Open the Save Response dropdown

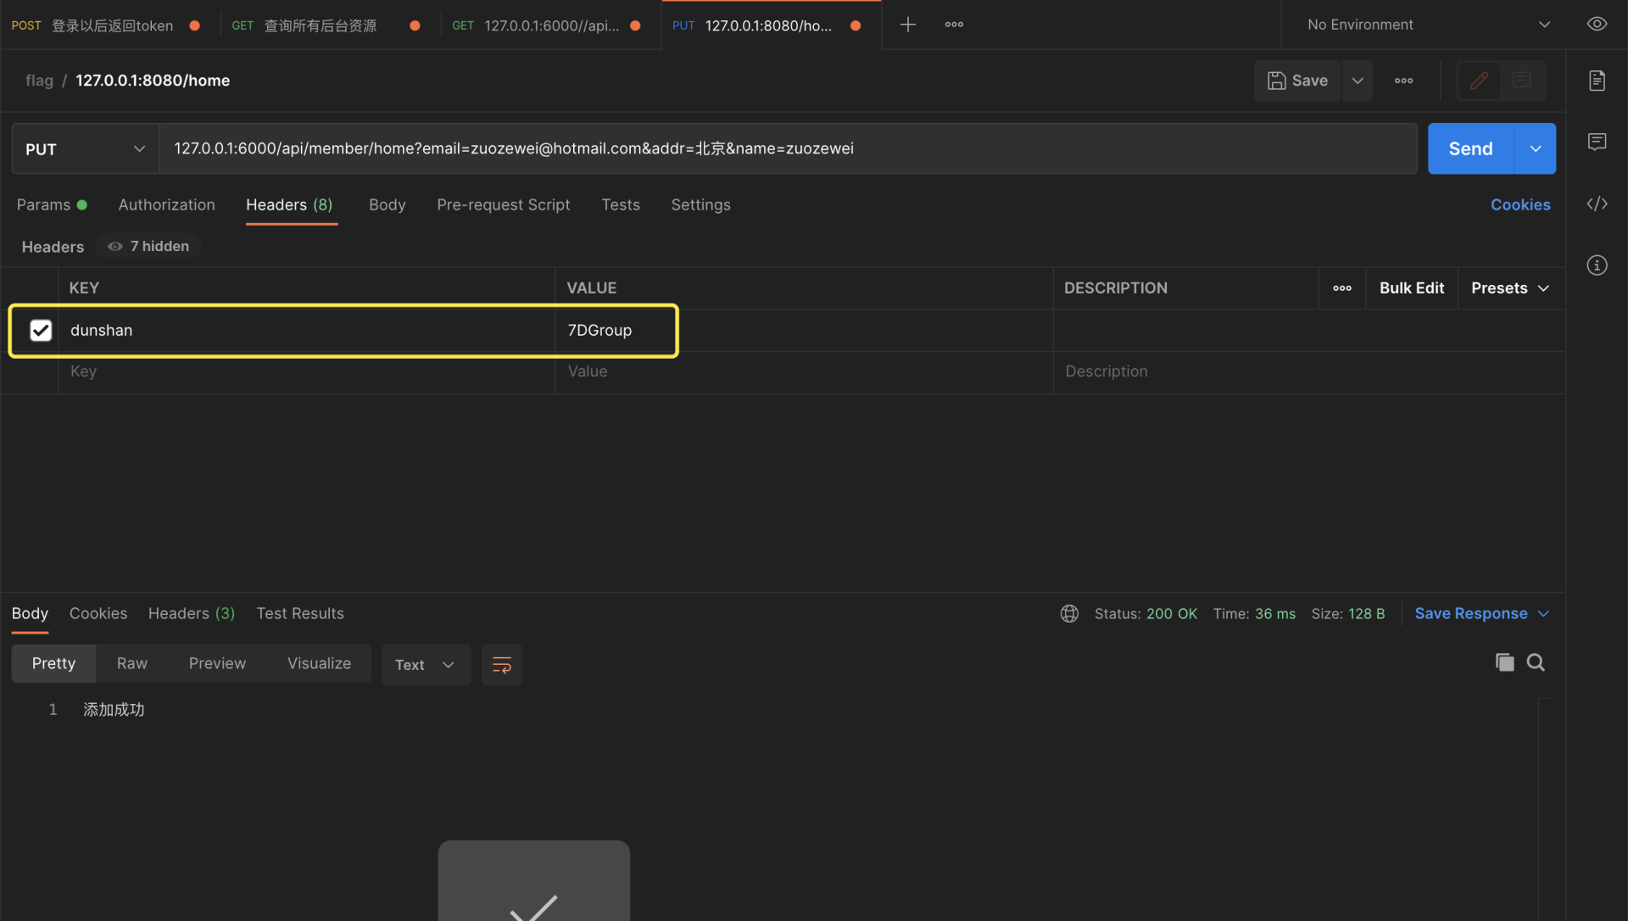(1482, 613)
